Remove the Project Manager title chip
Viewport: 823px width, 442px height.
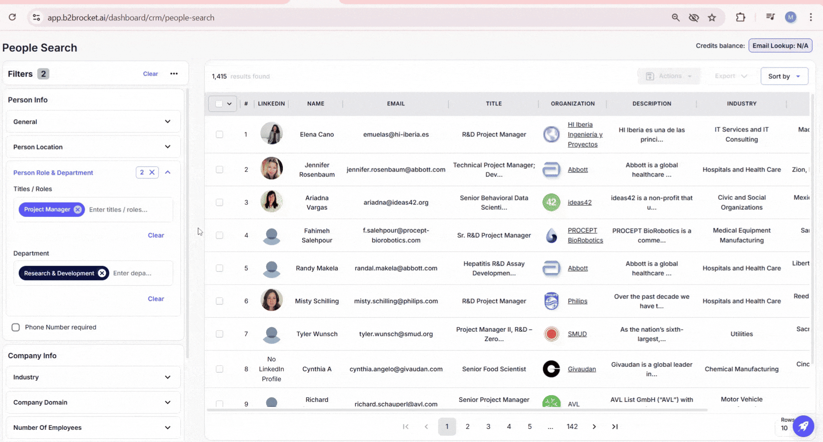pos(78,209)
